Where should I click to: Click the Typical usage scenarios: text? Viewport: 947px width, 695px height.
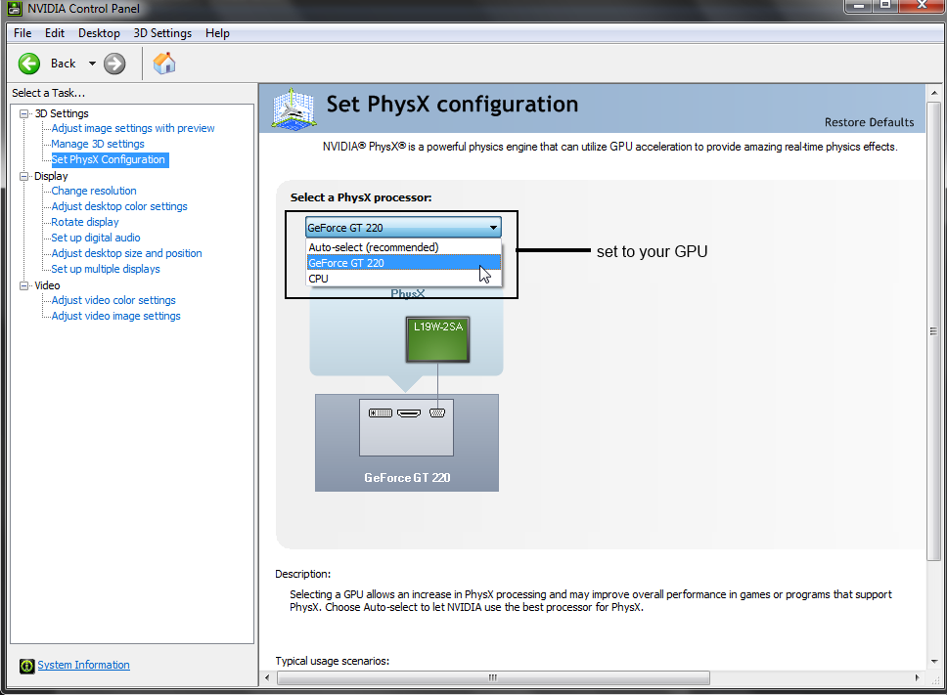pos(333,661)
